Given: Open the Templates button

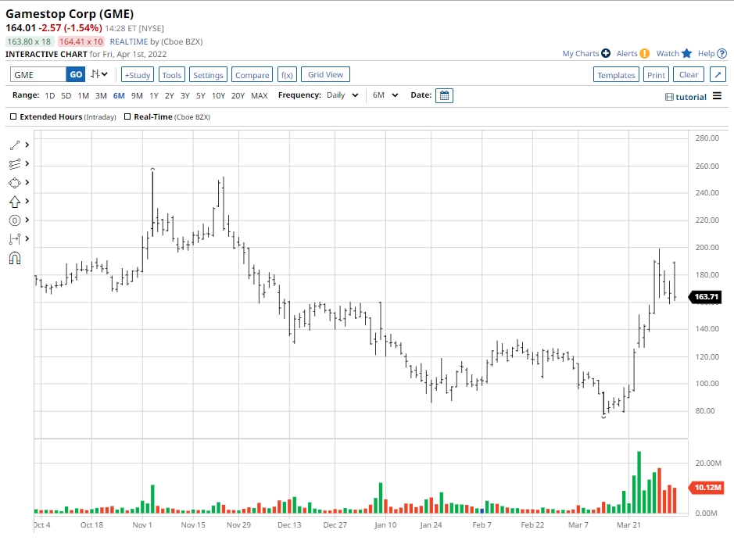Looking at the screenshot, I should coord(616,75).
